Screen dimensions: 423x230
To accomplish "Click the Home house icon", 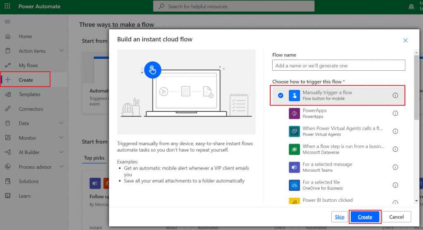I will (8, 36).
